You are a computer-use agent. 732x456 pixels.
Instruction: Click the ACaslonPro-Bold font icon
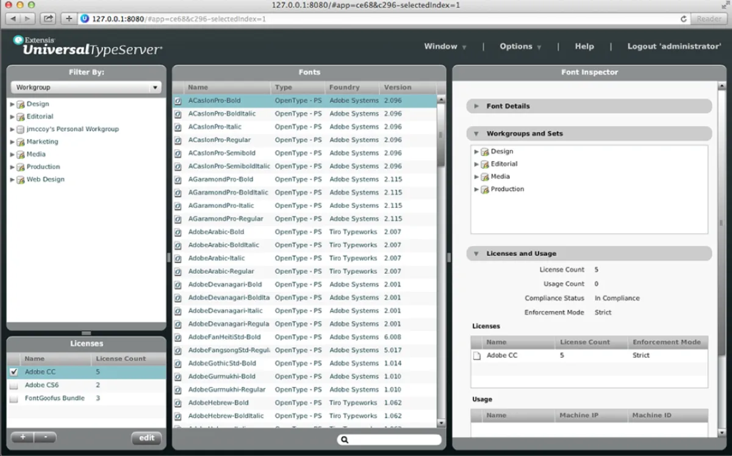[178, 101]
